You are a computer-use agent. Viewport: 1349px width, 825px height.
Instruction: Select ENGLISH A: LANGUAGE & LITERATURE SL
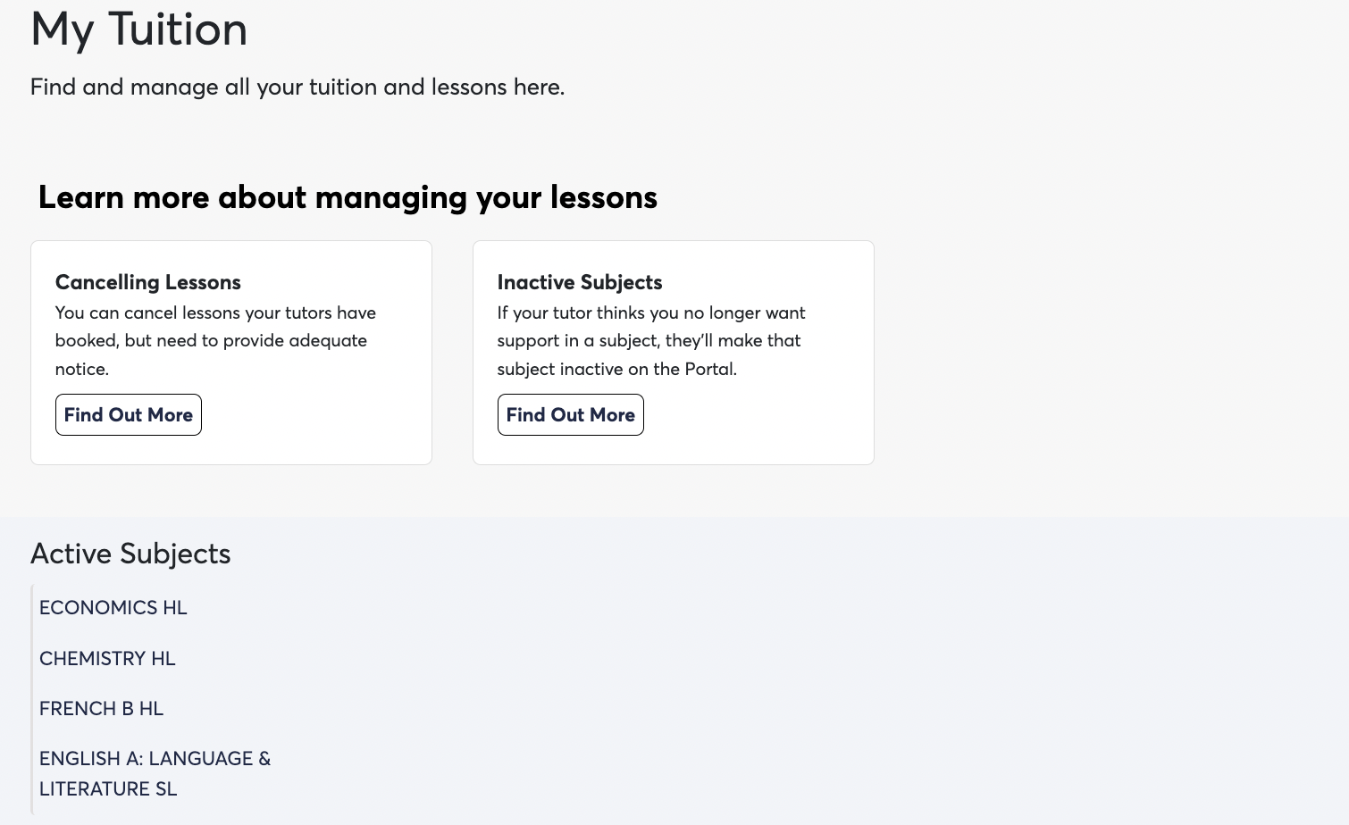click(x=155, y=759)
